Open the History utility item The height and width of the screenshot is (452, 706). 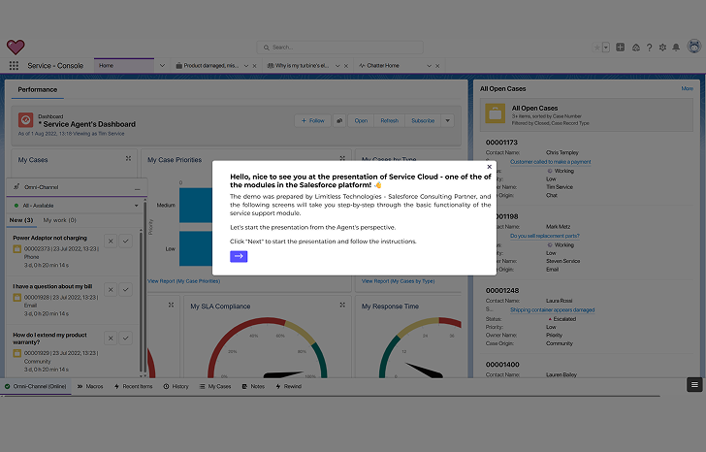(x=176, y=386)
